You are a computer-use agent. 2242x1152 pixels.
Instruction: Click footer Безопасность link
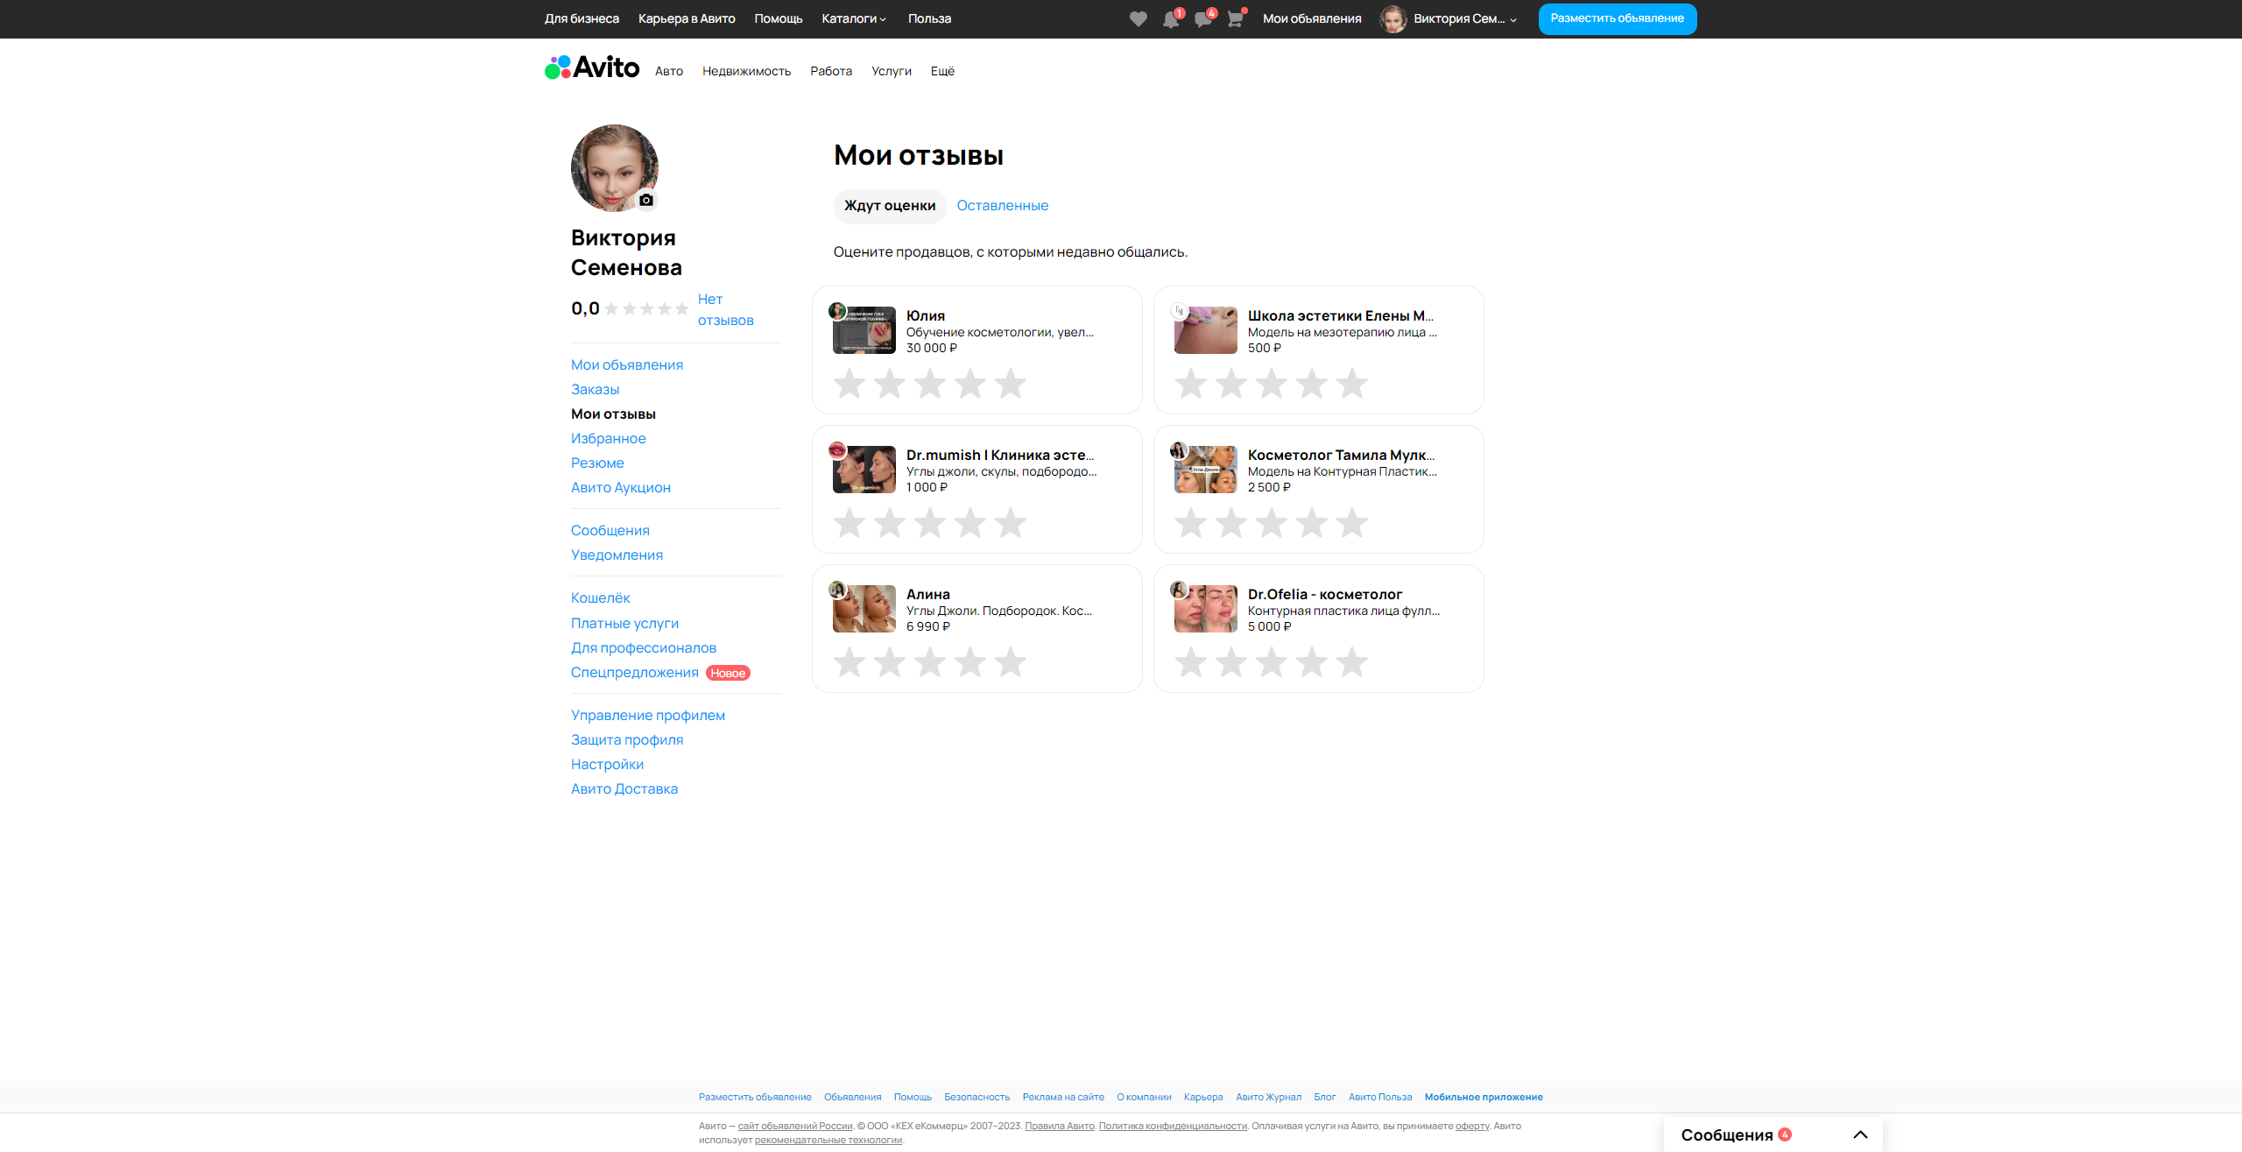click(x=977, y=1097)
